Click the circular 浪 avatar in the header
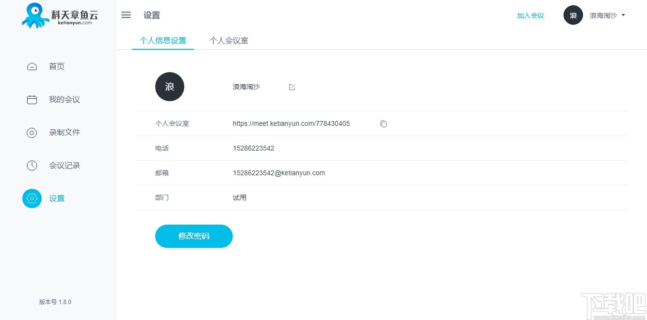 tap(573, 15)
